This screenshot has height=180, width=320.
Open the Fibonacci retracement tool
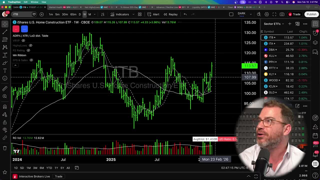(5, 39)
